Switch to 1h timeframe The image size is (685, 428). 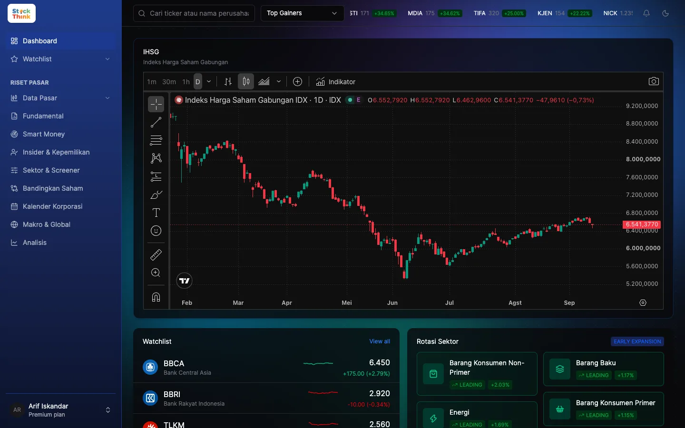pos(186,82)
